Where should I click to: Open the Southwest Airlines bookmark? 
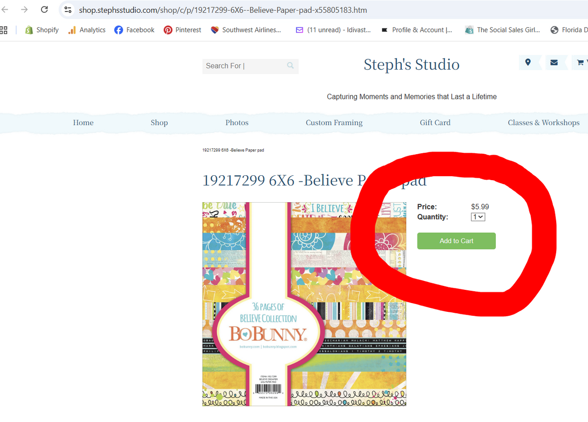click(246, 29)
